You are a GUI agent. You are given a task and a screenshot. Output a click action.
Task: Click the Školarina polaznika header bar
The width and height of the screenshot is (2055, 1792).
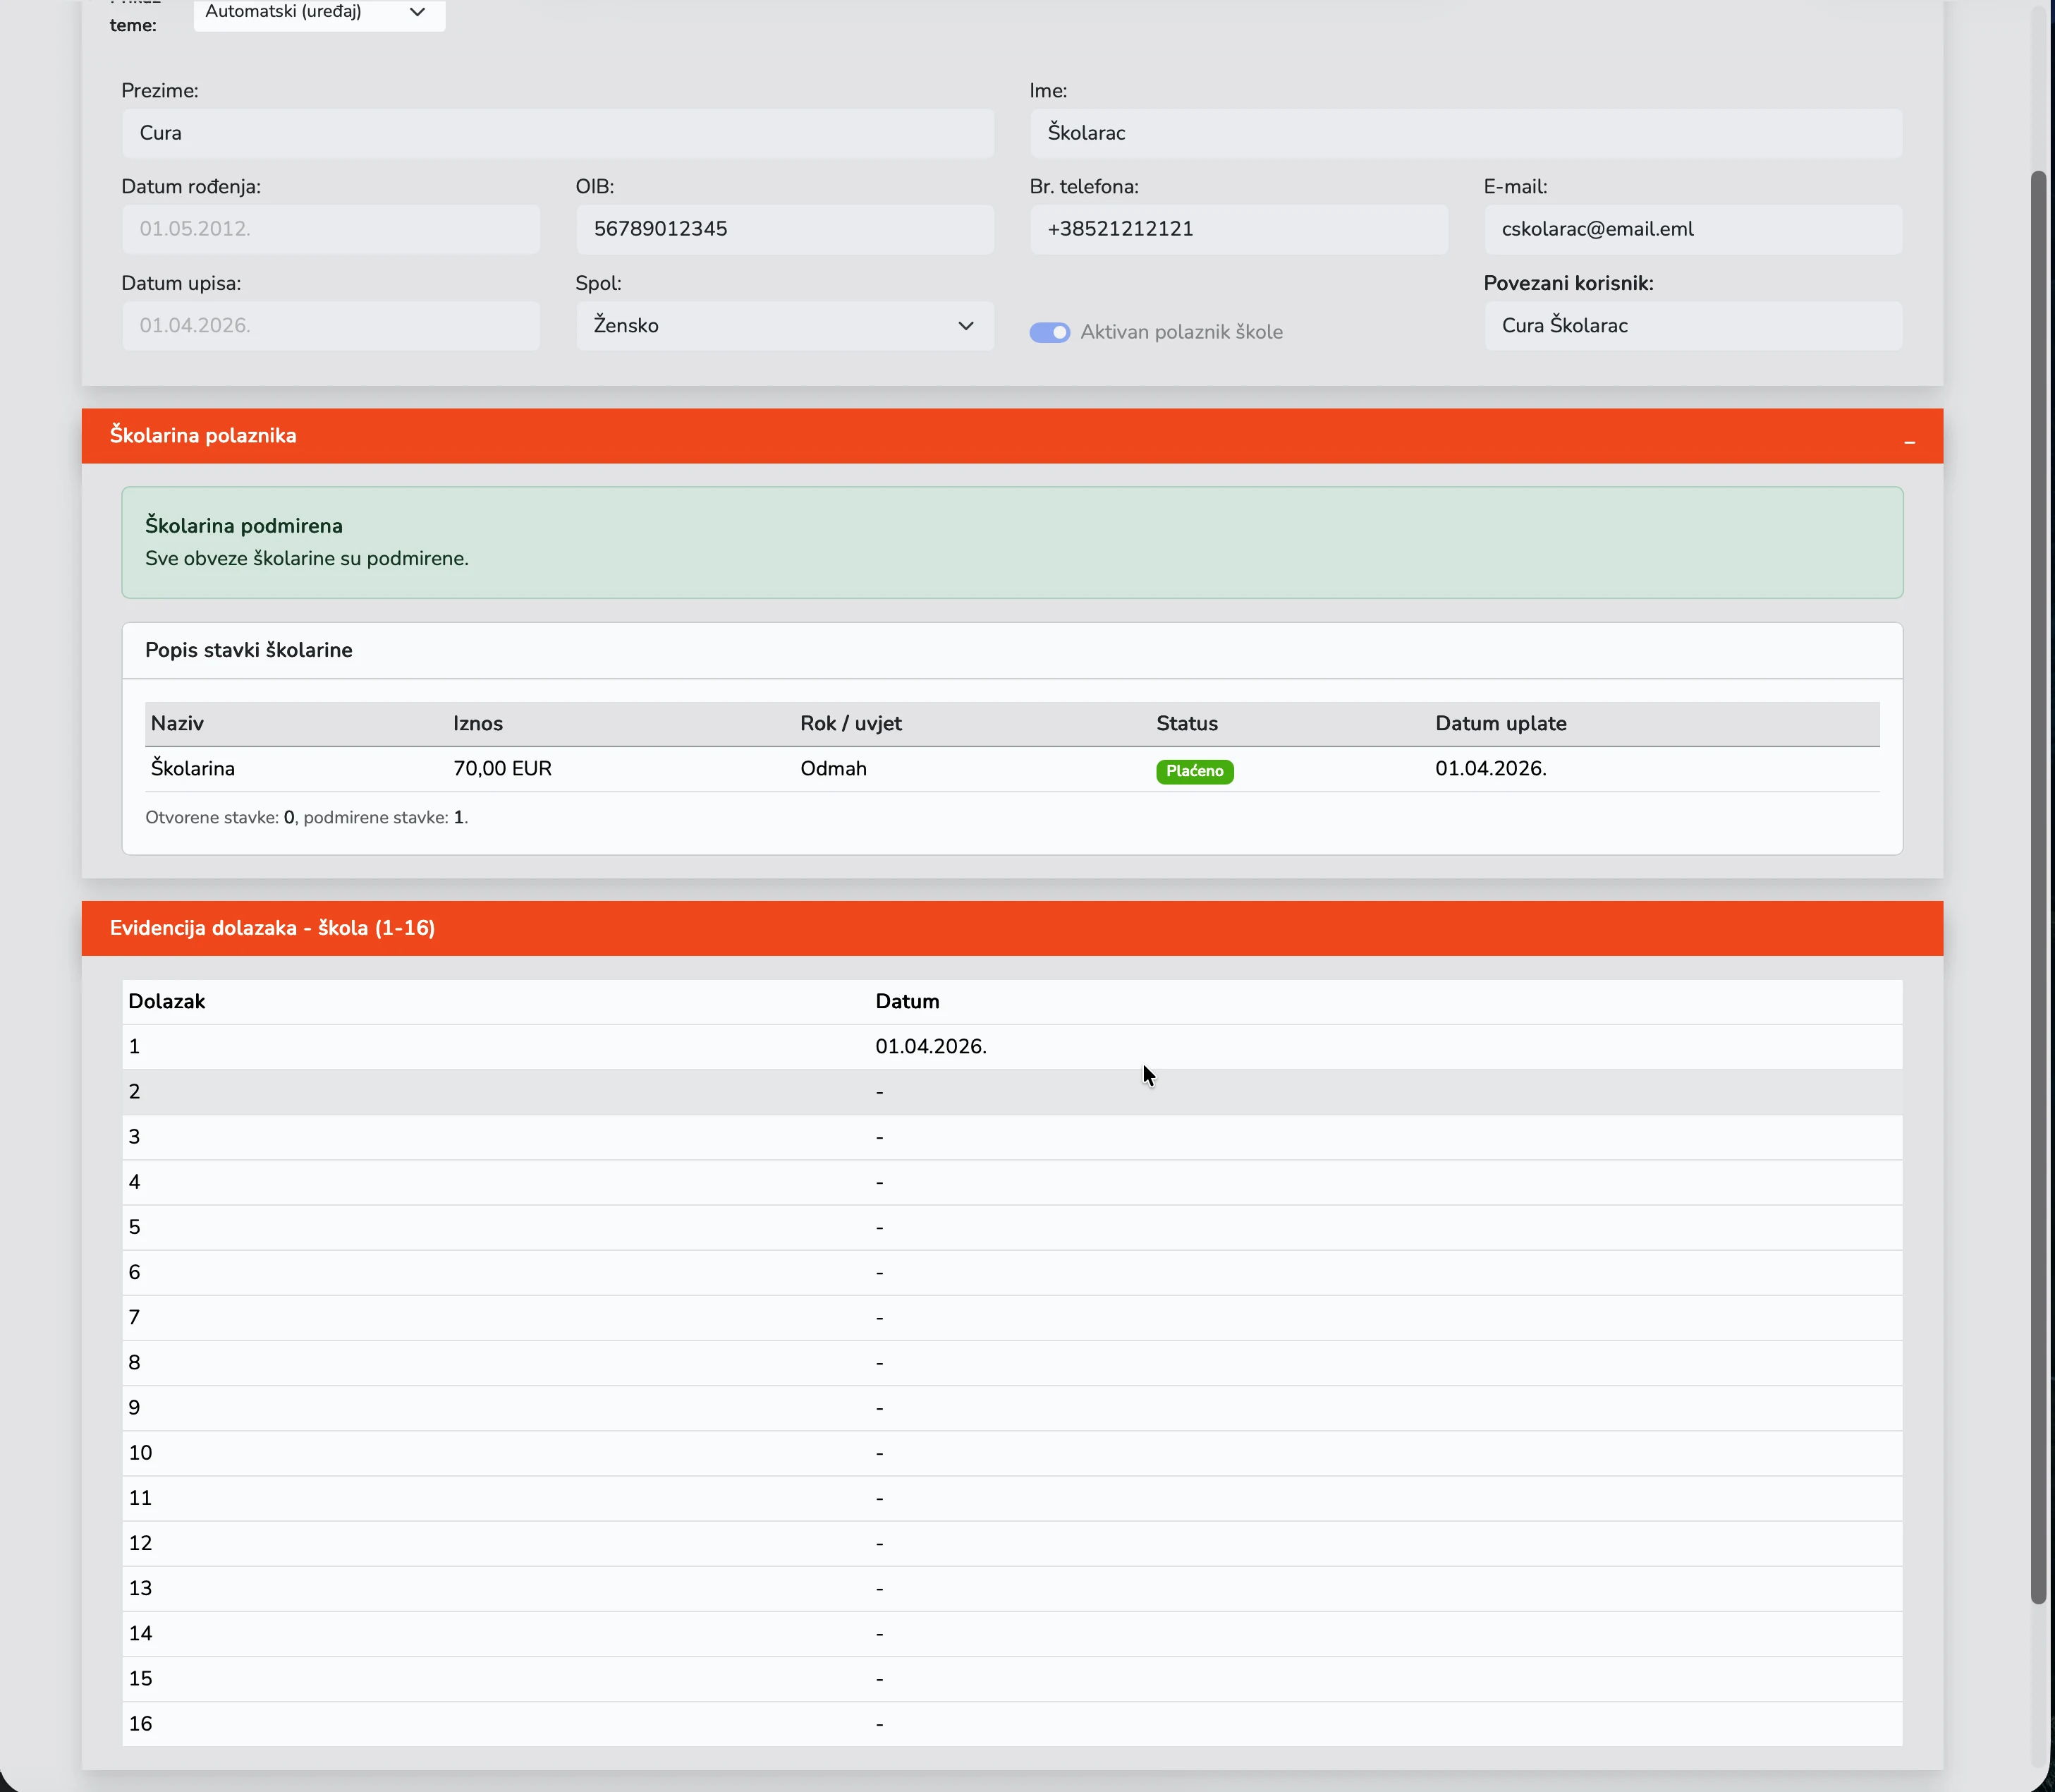pos(999,436)
